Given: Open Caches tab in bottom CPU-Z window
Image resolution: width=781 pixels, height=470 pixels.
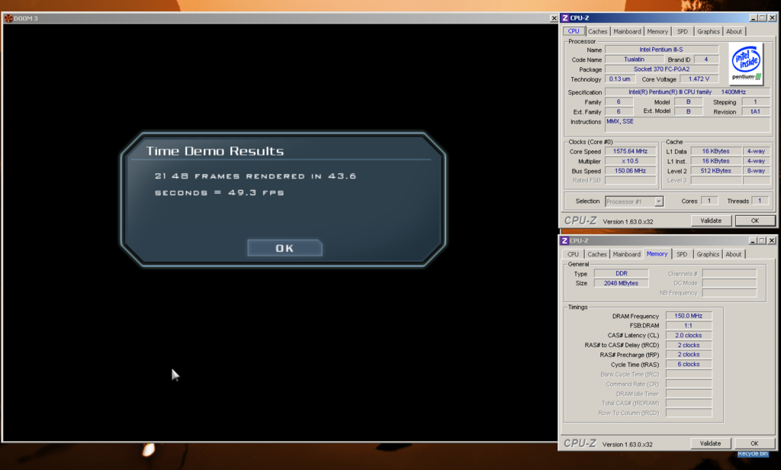Looking at the screenshot, I should pos(596,254).
